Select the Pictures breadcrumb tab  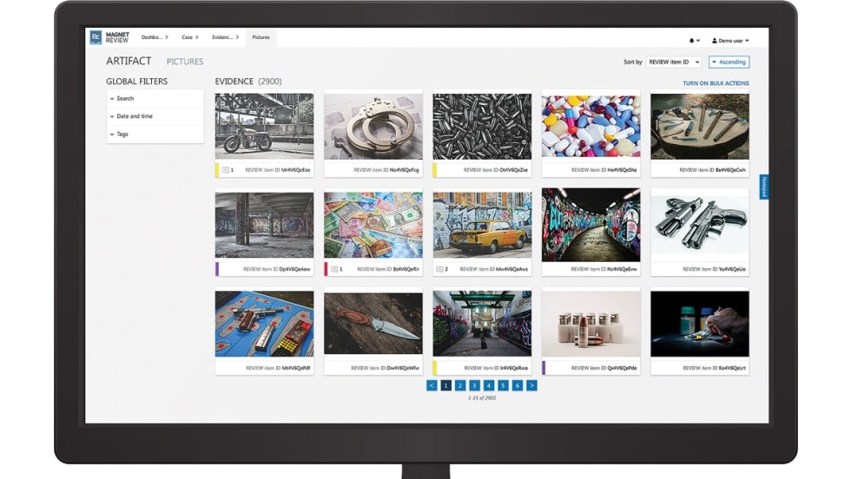[261, 37]
